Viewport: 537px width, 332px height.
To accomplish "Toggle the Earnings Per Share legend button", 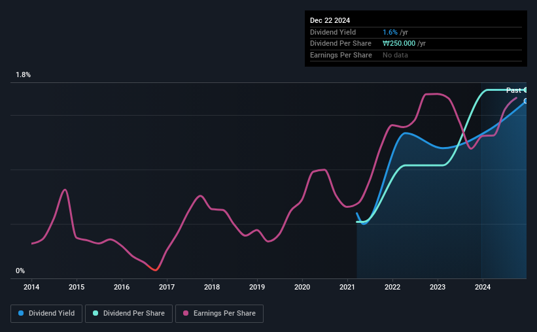I will click(x=219, y=314).
